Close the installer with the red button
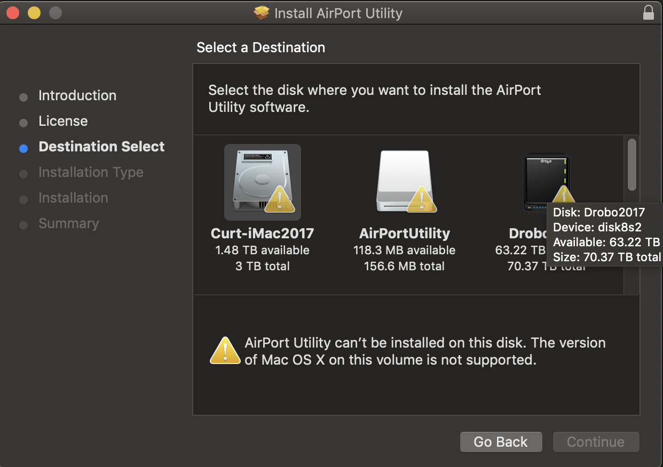This screenshot has width=663, height=467. point(13,13)
